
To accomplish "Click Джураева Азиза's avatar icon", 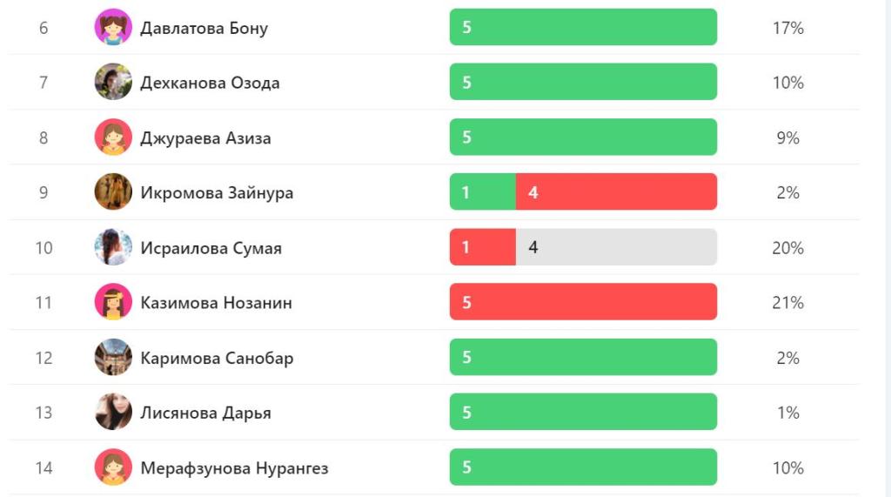I will point(113,138).
